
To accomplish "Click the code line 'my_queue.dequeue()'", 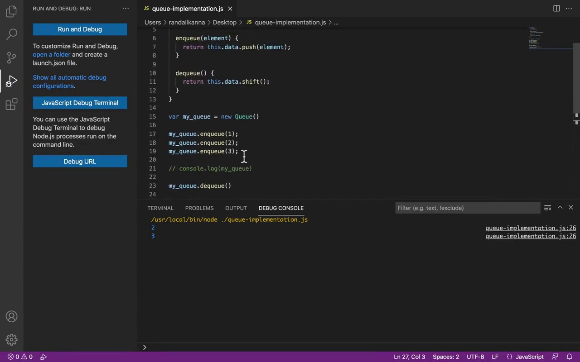I will pyautogui.click(x=200, y=186).
